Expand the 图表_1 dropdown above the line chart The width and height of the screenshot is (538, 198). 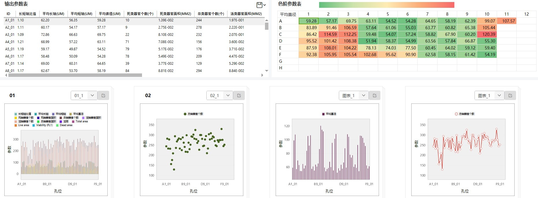click(x=499, y=95)
